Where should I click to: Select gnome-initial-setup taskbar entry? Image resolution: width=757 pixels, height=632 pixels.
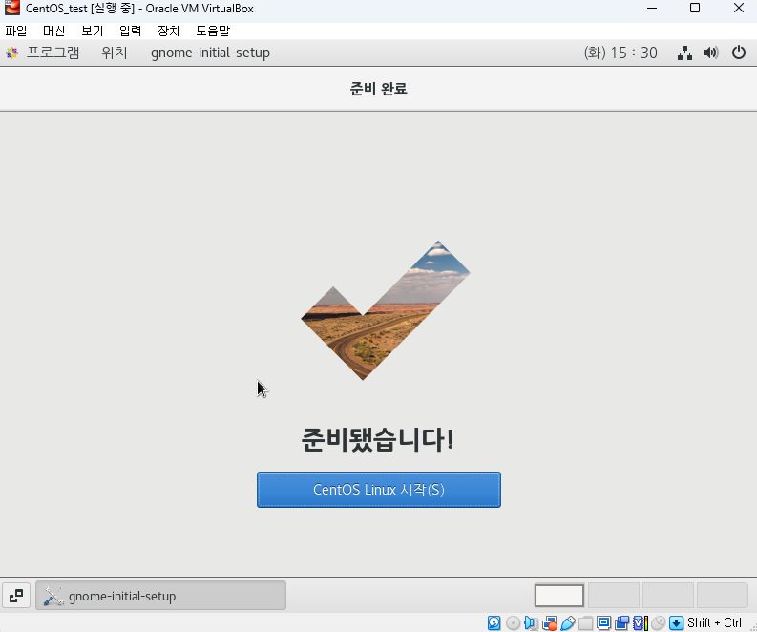[x=160, y=596]
